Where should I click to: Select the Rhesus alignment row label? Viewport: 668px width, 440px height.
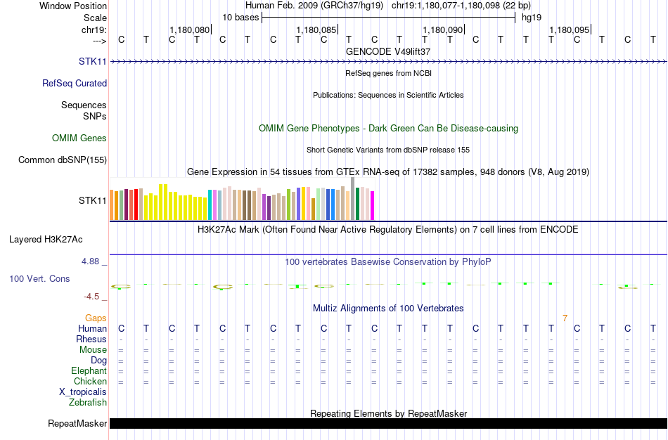point(91,339)
